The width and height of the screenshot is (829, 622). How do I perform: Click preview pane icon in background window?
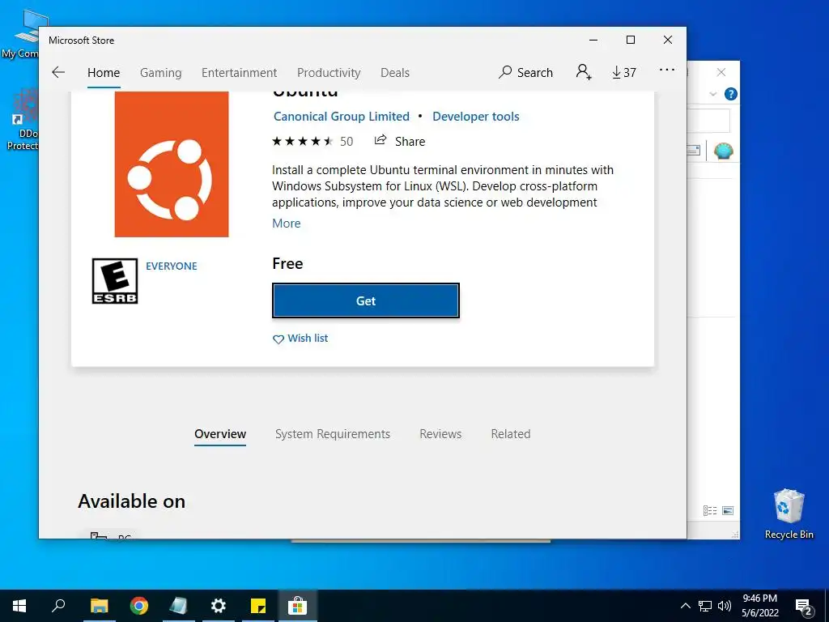(x=694, y=150)
